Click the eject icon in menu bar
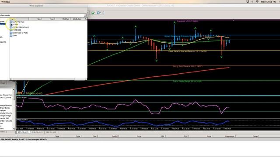 tap(252, 2)
